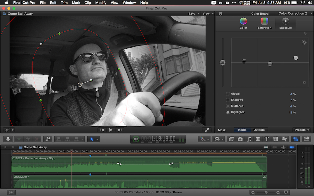Reset the exposure values with the reset arrow

[305, 34]
